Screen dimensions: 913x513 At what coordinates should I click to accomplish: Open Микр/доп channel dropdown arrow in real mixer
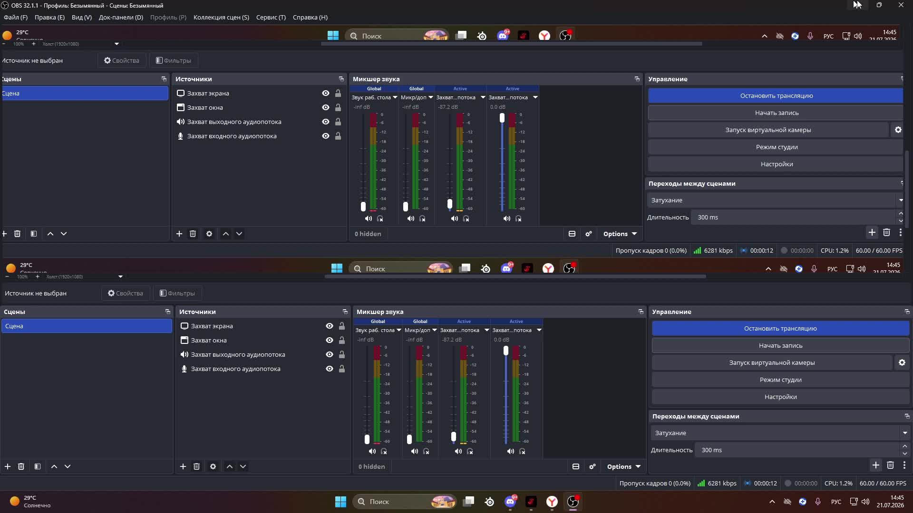435,330
